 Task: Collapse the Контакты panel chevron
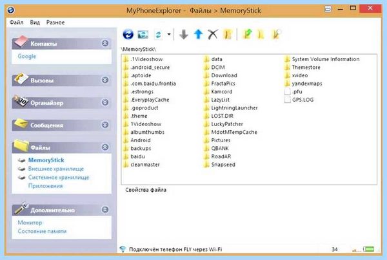105,43
